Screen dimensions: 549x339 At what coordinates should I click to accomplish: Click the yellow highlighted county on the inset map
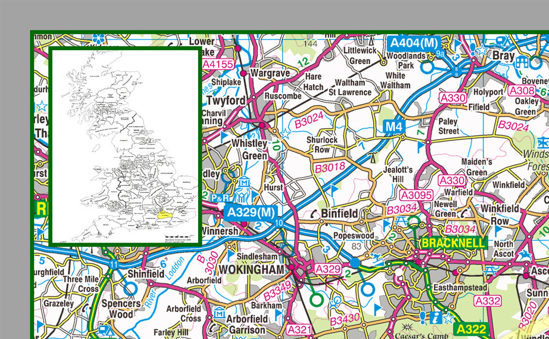165,215
